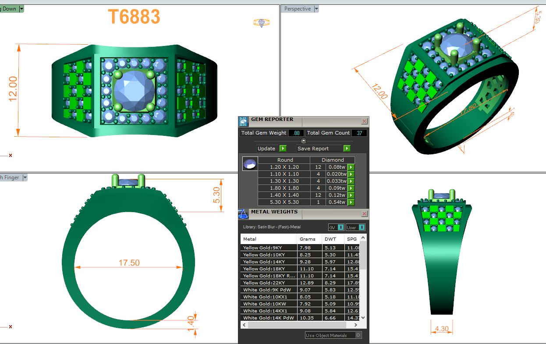Click the Gem Reporter panel icon
546x344 pixels.
click(x=243, y=121)
